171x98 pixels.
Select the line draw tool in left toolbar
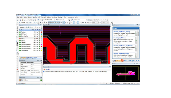(x=17, y=26)
